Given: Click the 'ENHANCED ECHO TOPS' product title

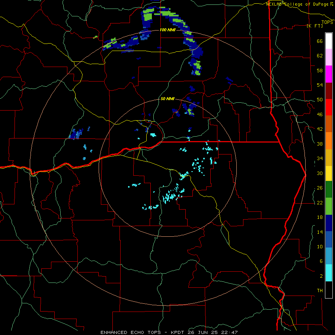Looking at the screenshot, I should [x=131, y=332].
